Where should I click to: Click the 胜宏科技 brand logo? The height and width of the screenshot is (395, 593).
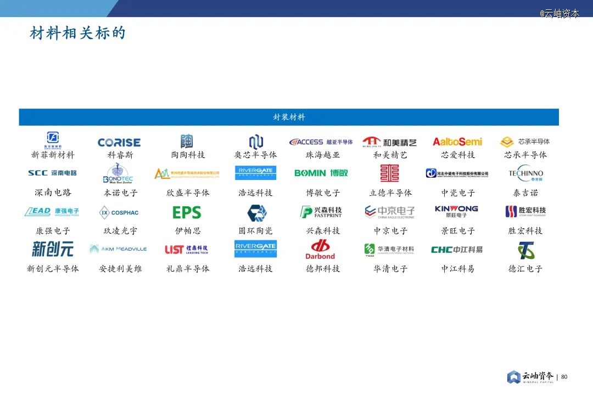tap(525, 211)
